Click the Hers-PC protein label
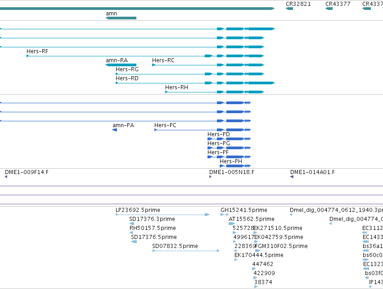Viewport: 383px width, 289px height. coord(165,125)
